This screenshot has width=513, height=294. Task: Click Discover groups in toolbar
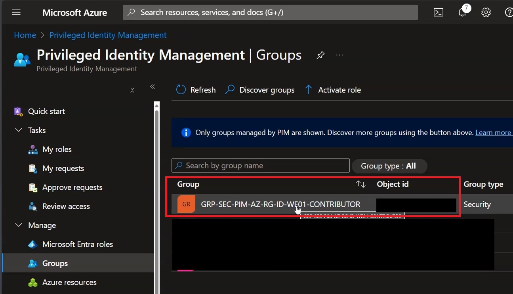pyautogui.click(x=259, y=90)
